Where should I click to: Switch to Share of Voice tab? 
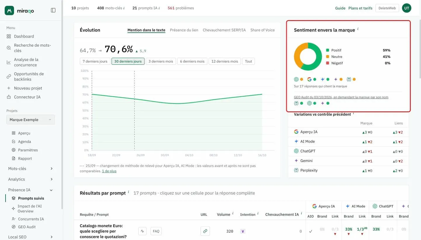point(263,30)
